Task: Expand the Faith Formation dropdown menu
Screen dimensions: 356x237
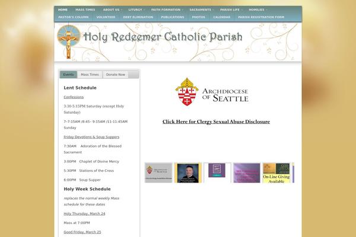Action: [x=167, y=9]
